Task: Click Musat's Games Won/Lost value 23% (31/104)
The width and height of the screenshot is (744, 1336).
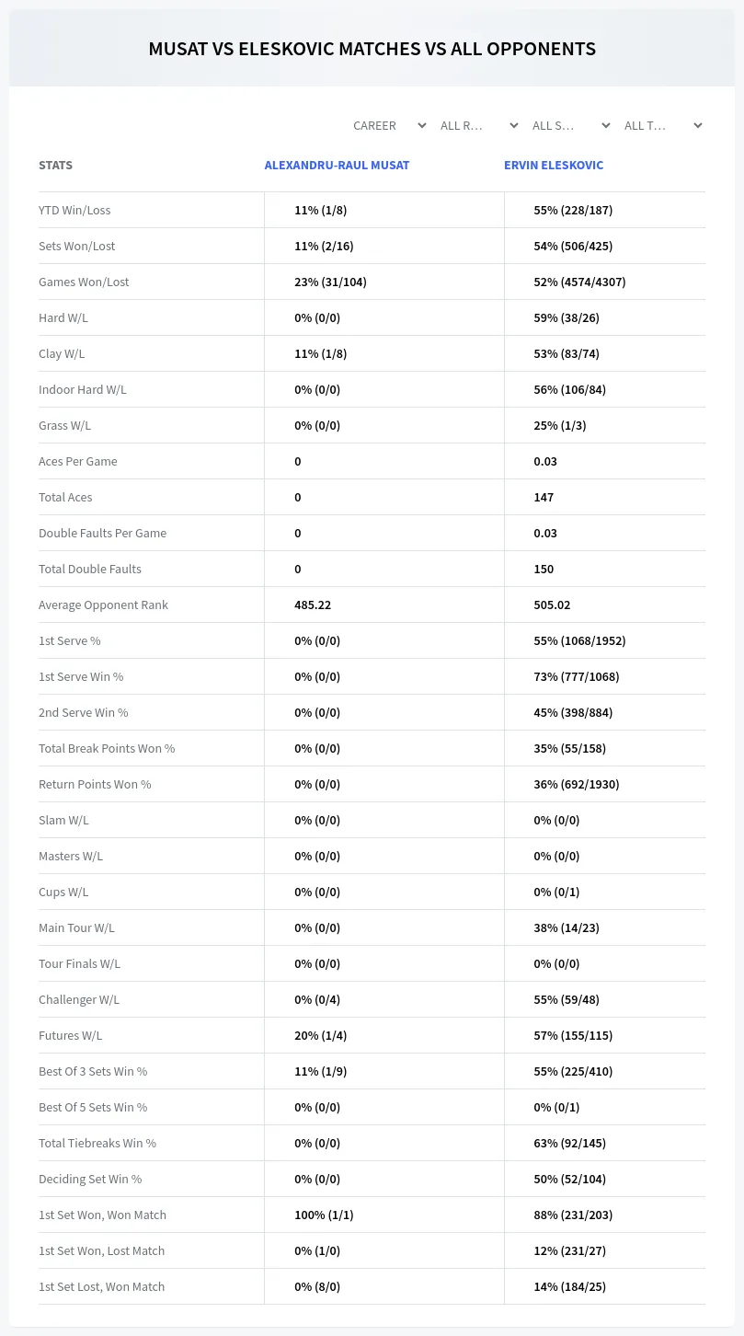Action: 330,282
